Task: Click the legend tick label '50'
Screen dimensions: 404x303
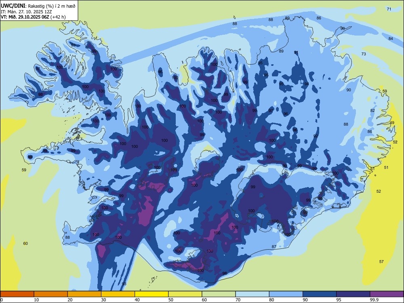Action: [171, 300]
